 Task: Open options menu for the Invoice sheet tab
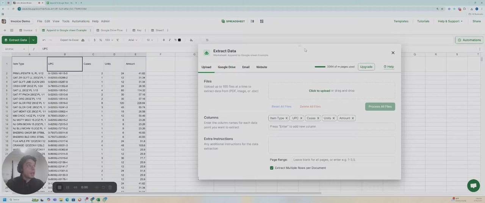click(x=36, y=30)
